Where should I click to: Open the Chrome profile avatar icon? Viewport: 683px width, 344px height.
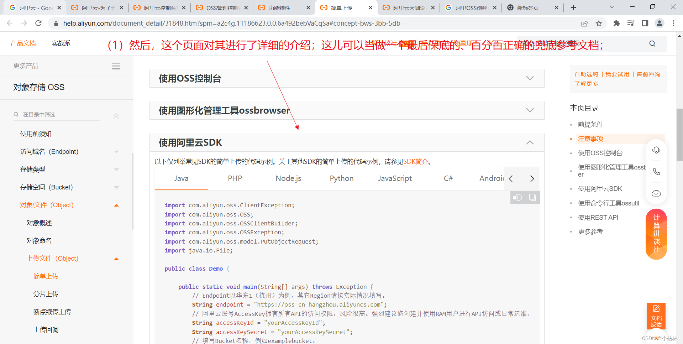660,23
